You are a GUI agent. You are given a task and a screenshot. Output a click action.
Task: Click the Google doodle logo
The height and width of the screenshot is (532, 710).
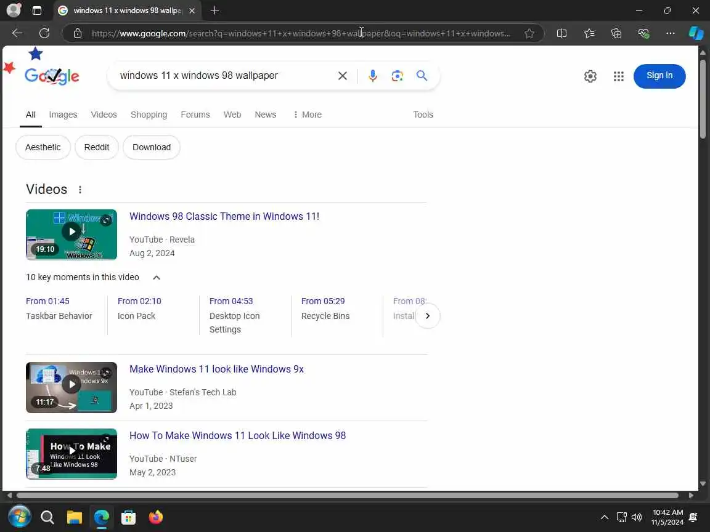pyautogui.click(x=52, y=76)
